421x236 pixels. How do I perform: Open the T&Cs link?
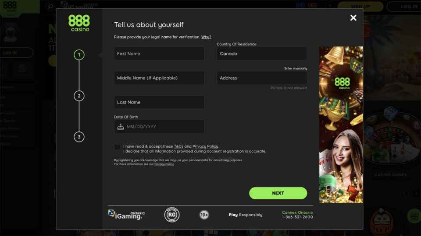point(178,146)
